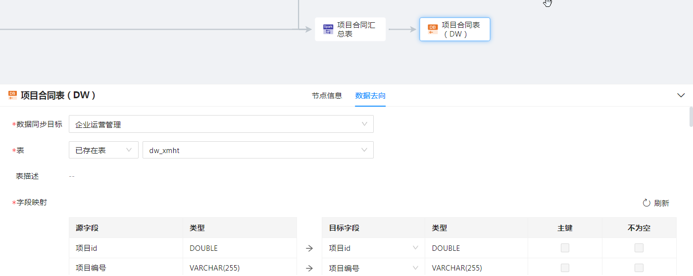Click the mapping arrow for 项目id row
Image resolution: width=693 pixels, height=276 pixels.
(309, 248)
